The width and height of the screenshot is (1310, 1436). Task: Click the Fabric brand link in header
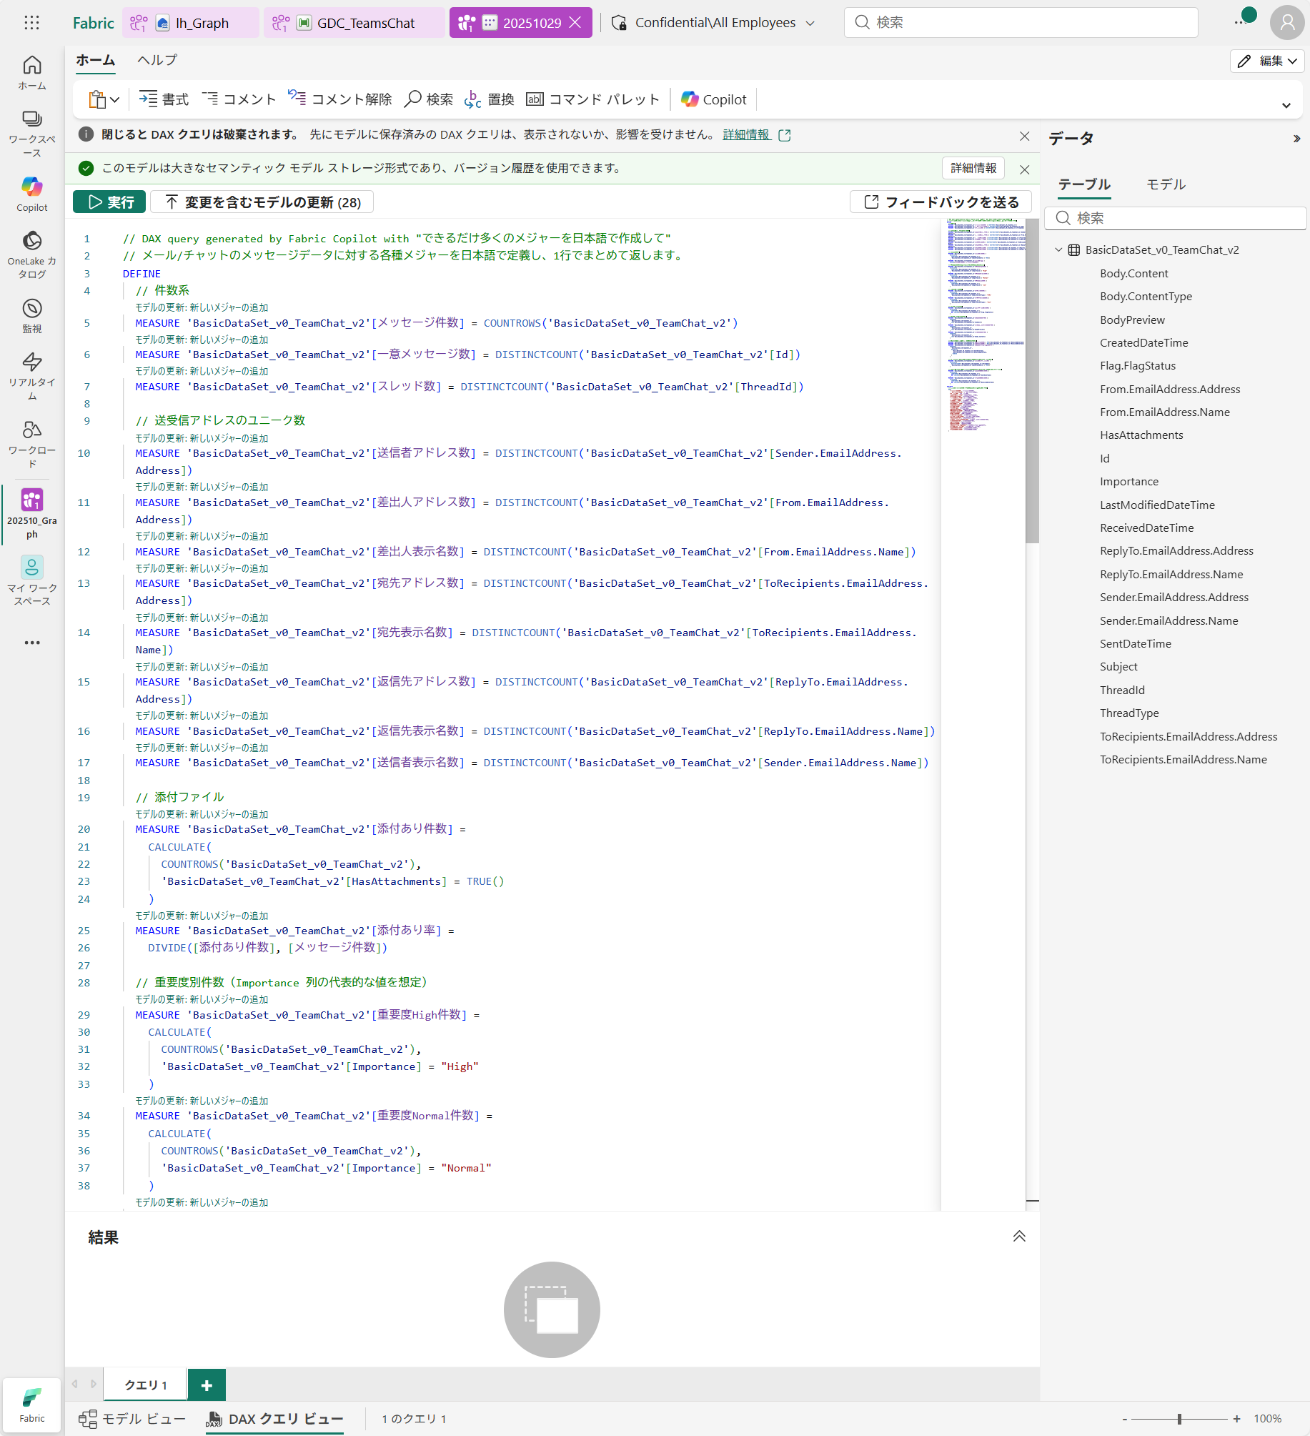(x=94, y=23)
